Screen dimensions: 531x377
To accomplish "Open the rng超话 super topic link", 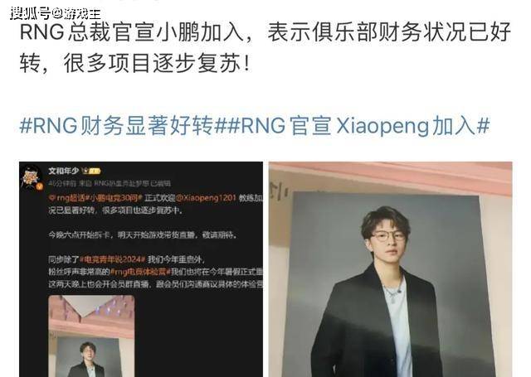I will point(70,198).
